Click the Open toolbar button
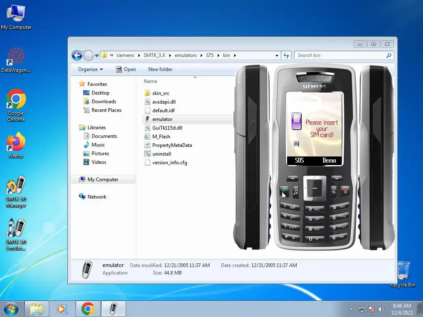 (x=126, y=69)
